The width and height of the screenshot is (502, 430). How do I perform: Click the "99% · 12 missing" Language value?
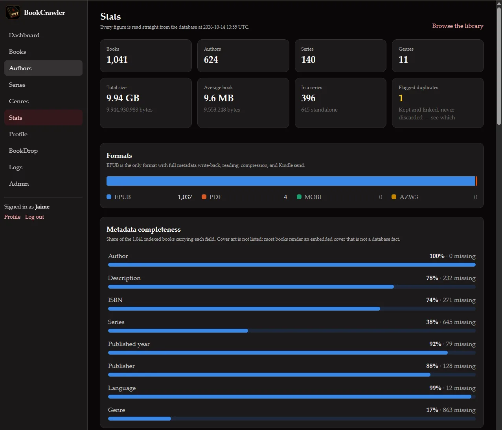452,388
